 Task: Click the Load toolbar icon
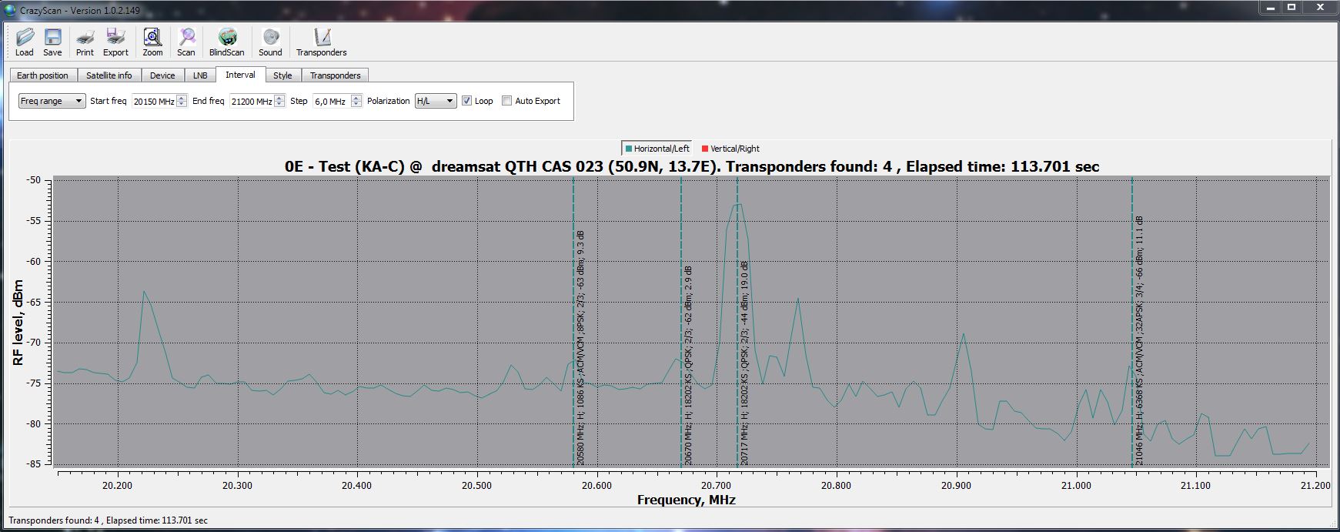click(x=25, y=37)
